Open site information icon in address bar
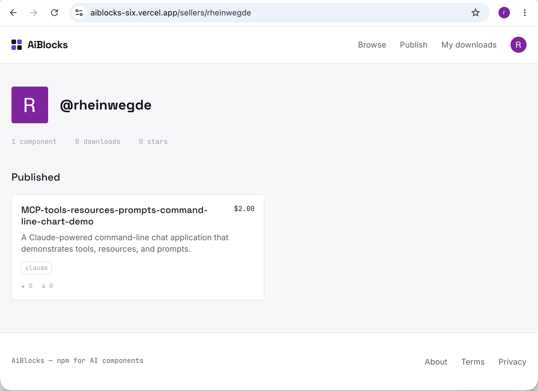The width and height of the screenshot is (538, 391). pos(79,13)
